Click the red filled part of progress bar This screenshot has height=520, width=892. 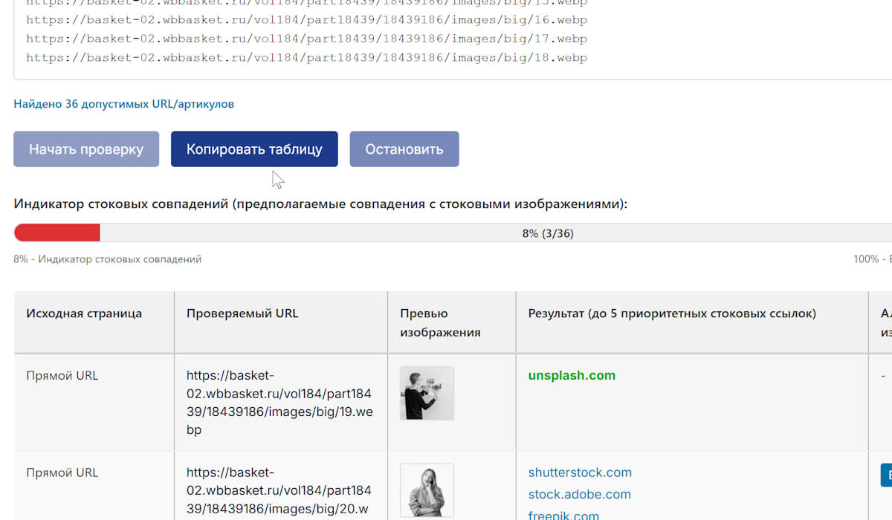pos(57,233)
